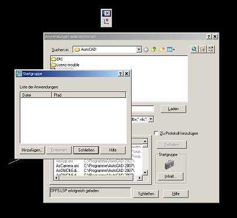Click help question mark in Anwendungen laden dialog
This screenshot has width=237, height=218.
click(209, 37)
